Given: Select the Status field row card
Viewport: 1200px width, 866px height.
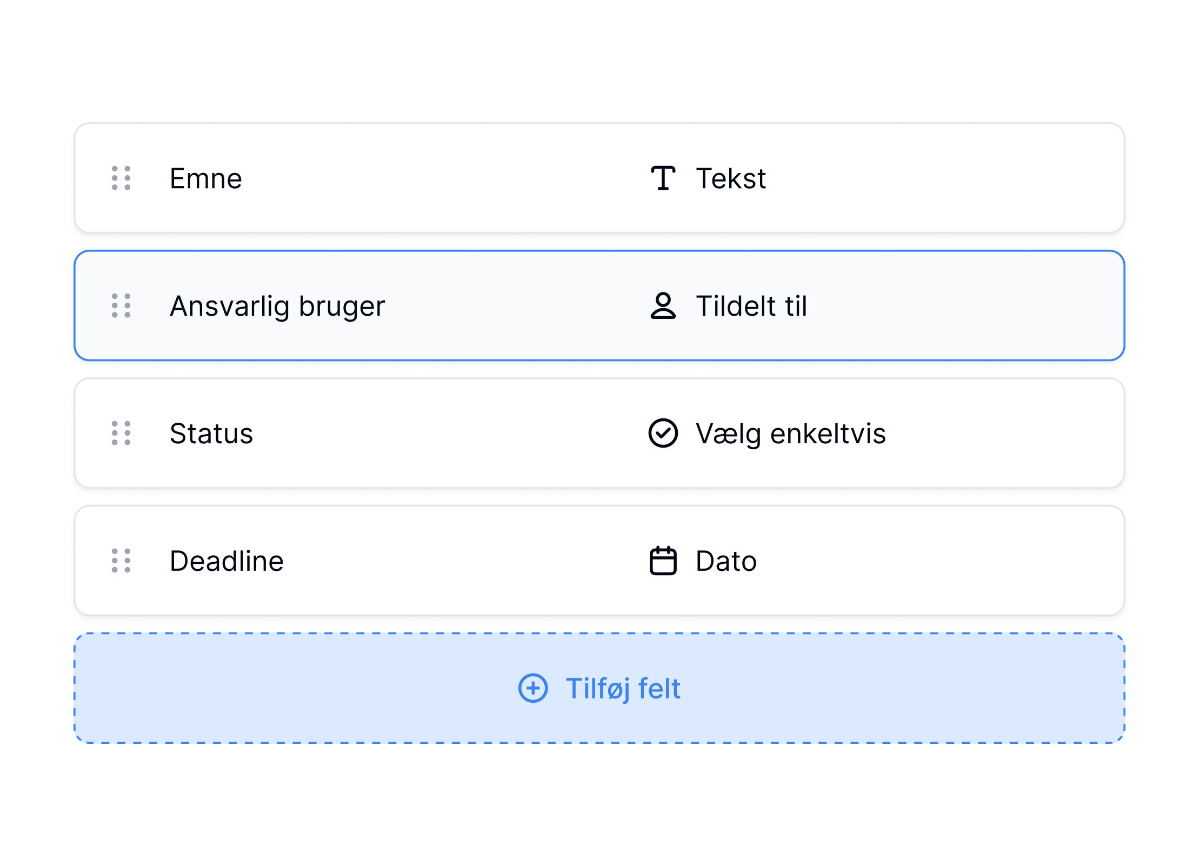Looking at the screenshot, I should 599,434.
